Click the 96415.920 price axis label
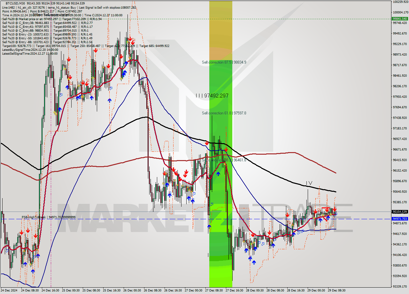 (400, 160)
